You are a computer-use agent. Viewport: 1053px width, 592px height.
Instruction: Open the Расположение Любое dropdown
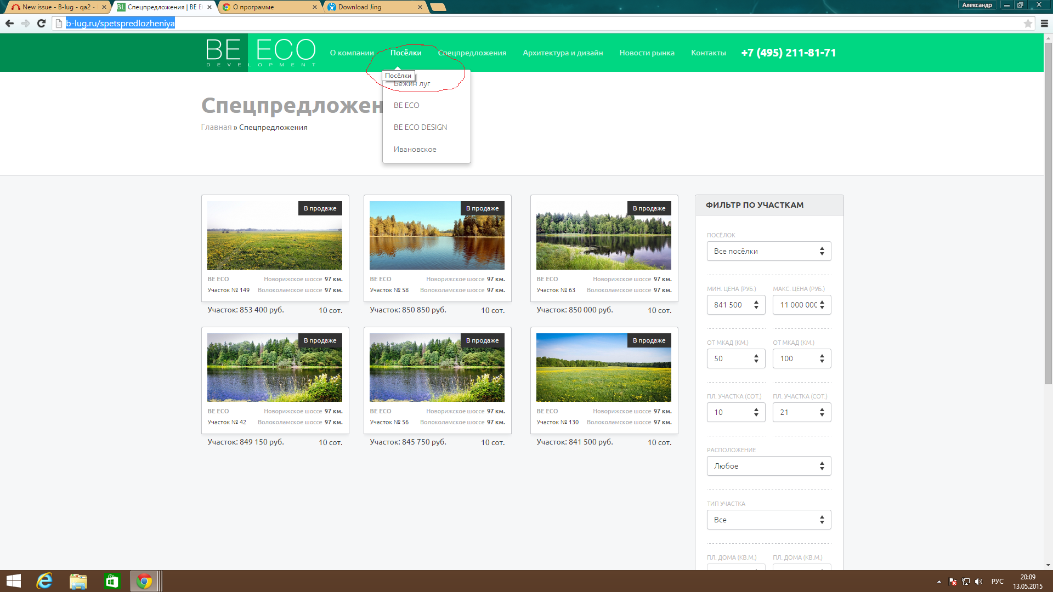768,466
